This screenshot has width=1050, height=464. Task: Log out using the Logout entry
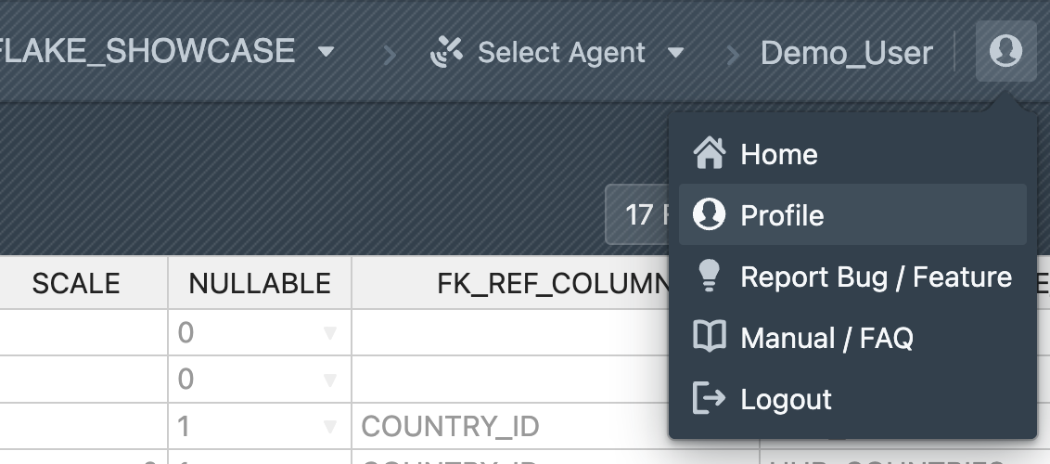786,399
